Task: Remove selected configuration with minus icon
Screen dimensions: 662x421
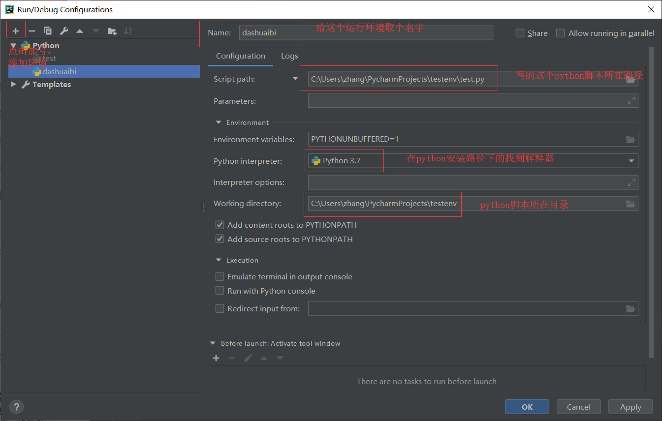Action: (x=32, y=30)
